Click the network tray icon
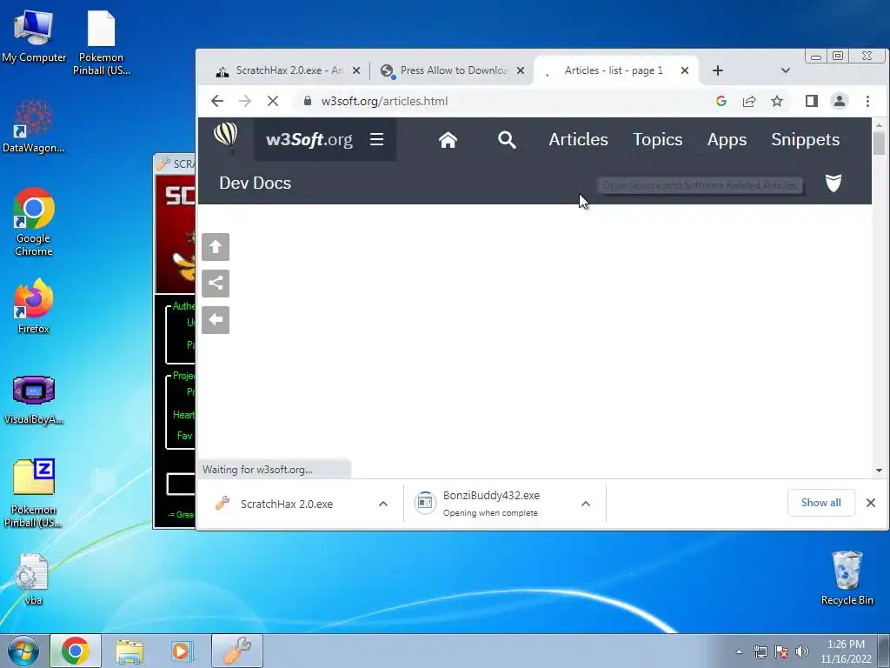 [760, 651]
